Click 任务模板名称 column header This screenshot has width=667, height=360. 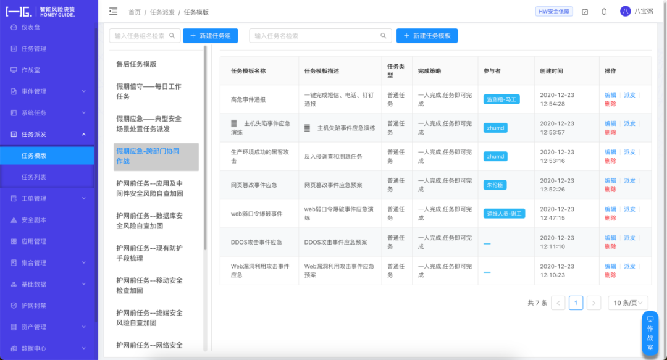coord(248,71)
